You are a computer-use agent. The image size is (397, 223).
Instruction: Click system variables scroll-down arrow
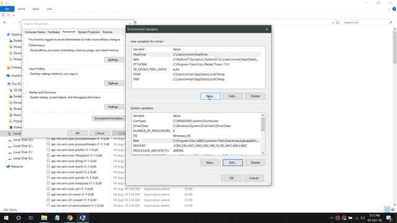263,153
